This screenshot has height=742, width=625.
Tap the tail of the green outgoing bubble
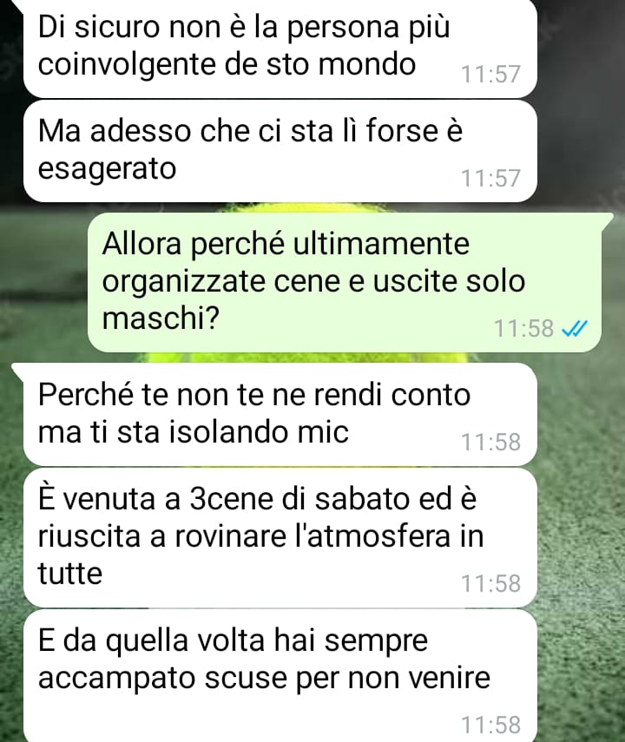pyautogui.click(x=608, y=220)
